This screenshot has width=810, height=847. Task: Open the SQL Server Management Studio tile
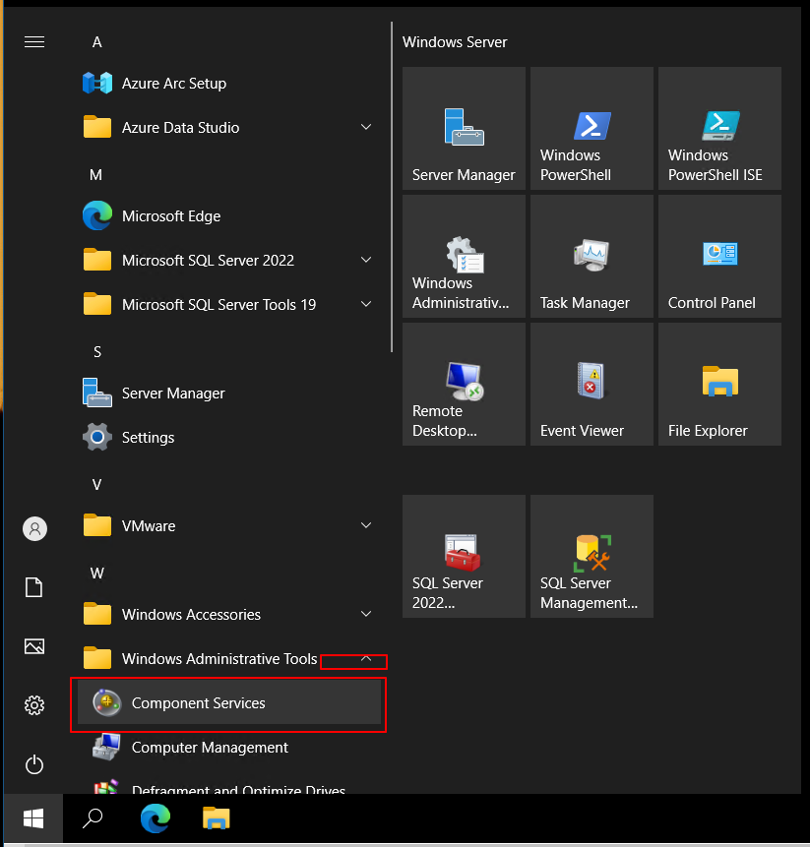click(592, 556)
